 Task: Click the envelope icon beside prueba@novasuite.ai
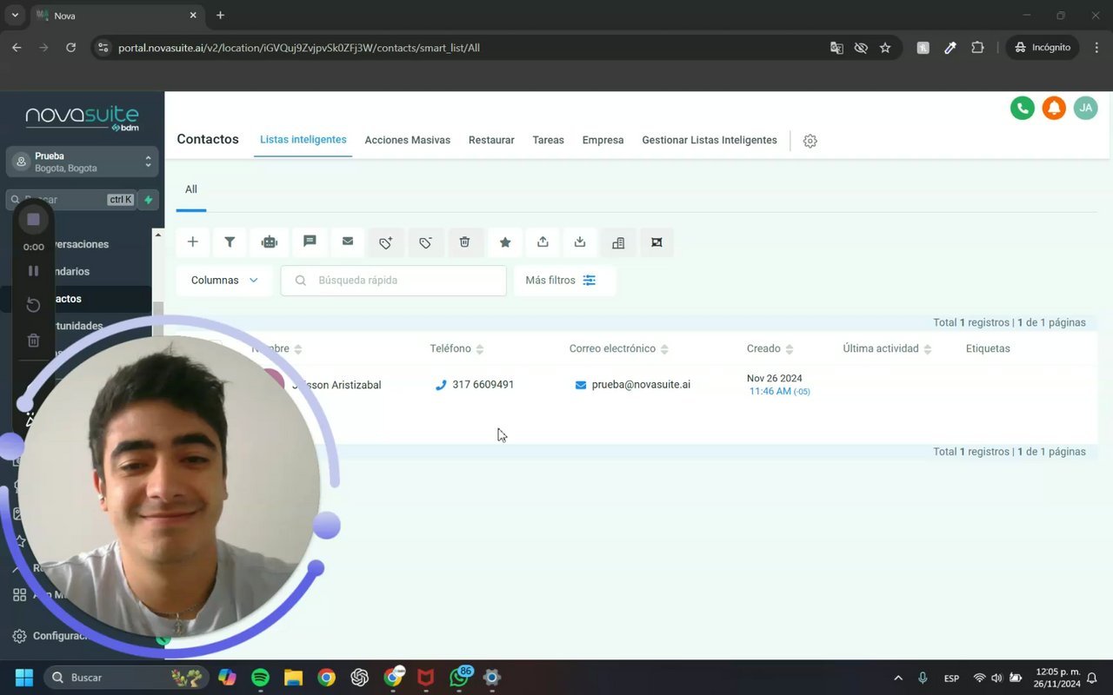[581, 385]
